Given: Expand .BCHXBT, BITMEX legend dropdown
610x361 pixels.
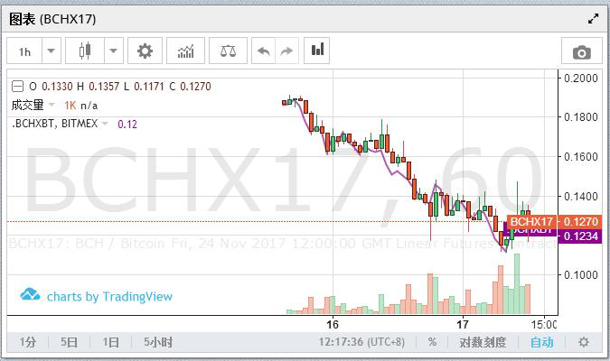Looking at the screenshot, I should point(105,124).
